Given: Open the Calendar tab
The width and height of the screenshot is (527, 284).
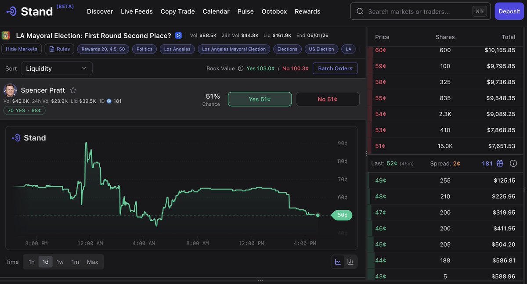Looking at the screenshot, I should pyautogui.click(x=216, y=11).
